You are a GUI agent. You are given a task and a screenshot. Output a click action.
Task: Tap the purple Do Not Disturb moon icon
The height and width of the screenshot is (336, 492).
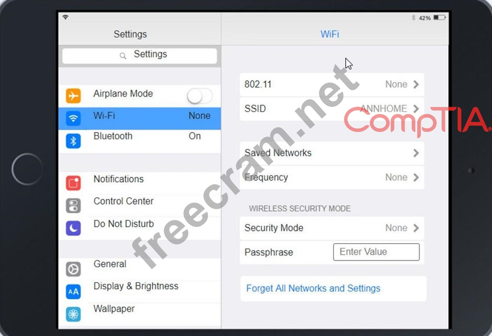(x=73, y=228)
